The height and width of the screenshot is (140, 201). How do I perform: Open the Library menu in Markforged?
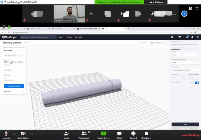(61, 37)
